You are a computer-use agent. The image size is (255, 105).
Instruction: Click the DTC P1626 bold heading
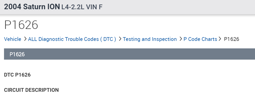17,75
